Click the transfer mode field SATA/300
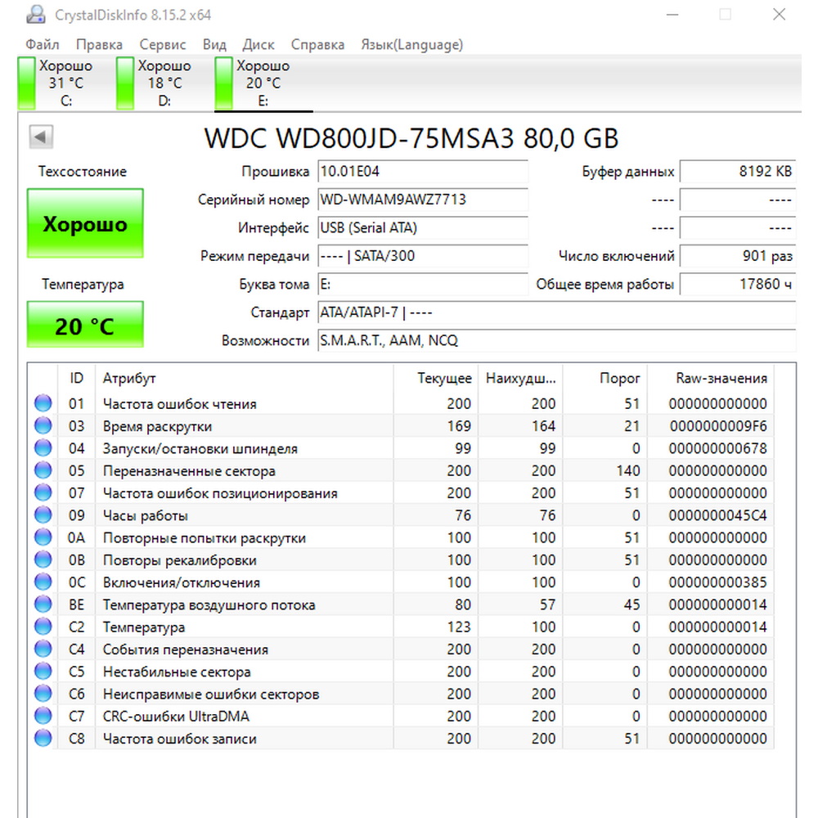818x818 pixels. pos(423,255)
